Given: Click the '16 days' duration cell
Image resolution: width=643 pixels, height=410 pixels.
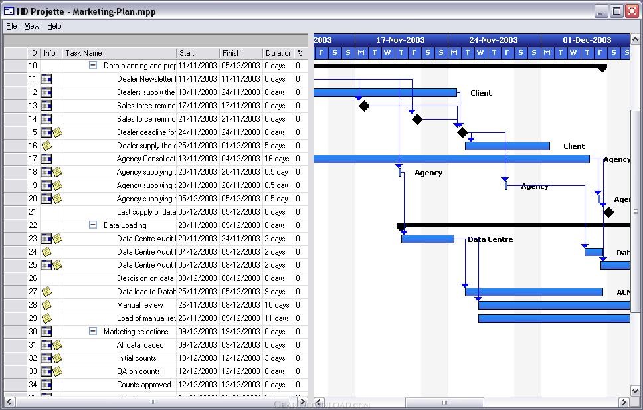Looking at the screenshot, I should 277,159.
